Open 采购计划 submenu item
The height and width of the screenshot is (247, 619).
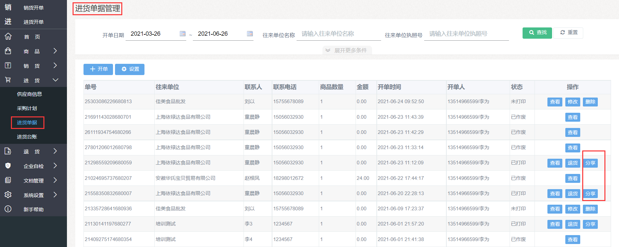tap(27, 108)
